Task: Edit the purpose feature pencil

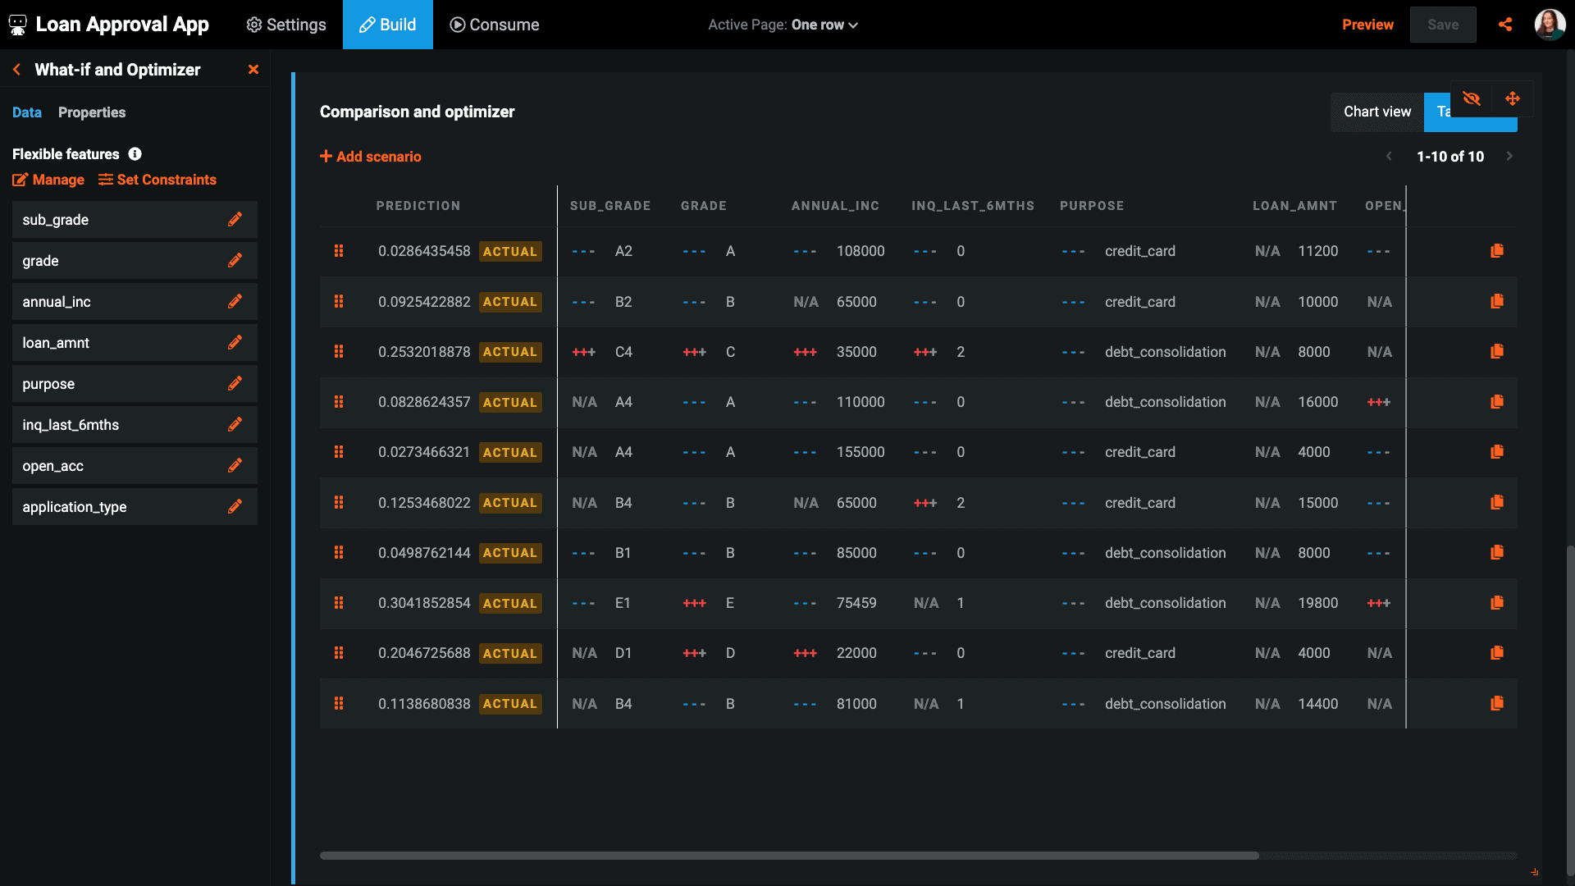Action: pyautogui.click(x=235, y=383)
